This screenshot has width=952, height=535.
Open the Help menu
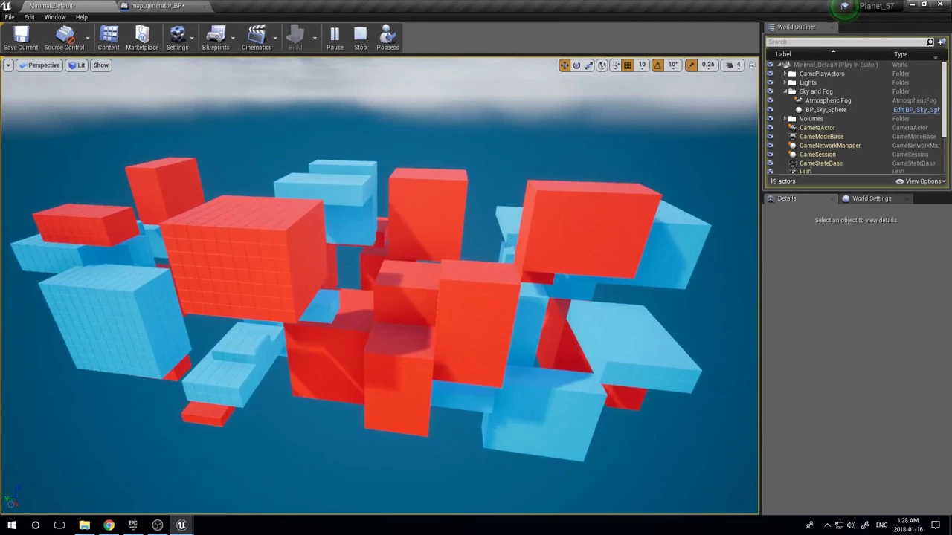click(82, 17)
